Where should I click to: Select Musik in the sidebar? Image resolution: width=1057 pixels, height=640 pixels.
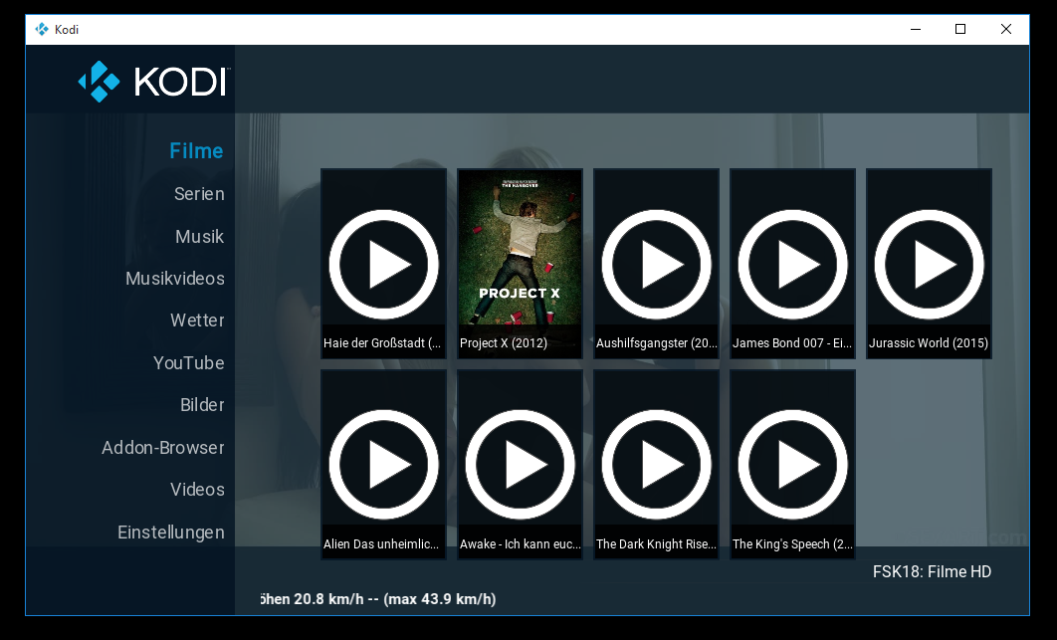pos(199,236)
